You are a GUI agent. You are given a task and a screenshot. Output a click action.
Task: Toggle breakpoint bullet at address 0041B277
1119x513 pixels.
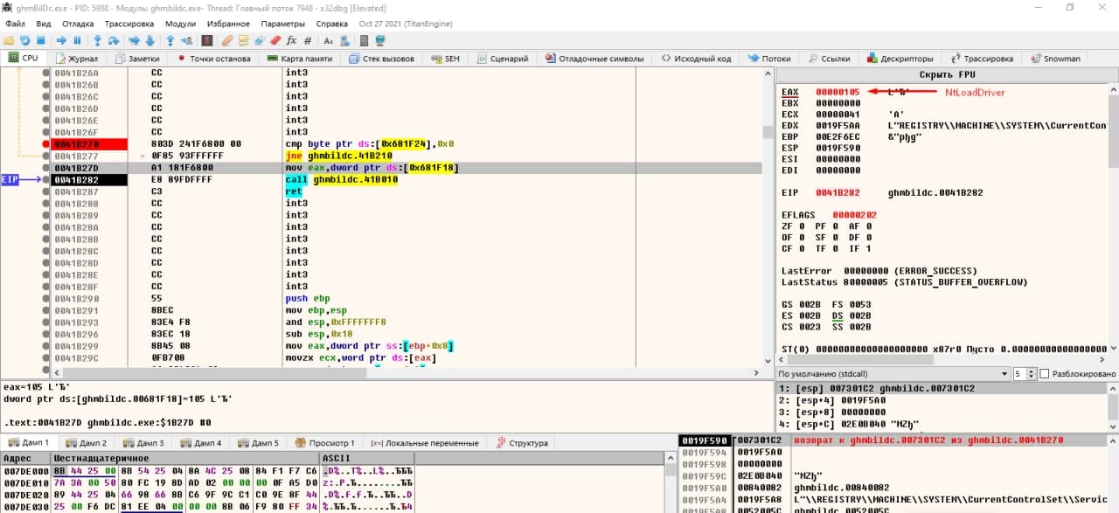(x=46, y=156)
